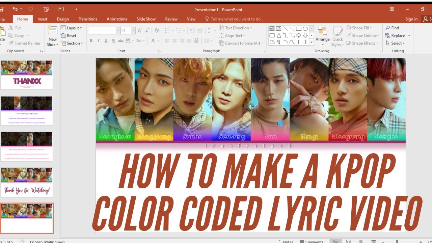The height and width of the screenshot is (243, 432).
Task: Open Ribbon Display Options icon
Action: pos(392,9)
